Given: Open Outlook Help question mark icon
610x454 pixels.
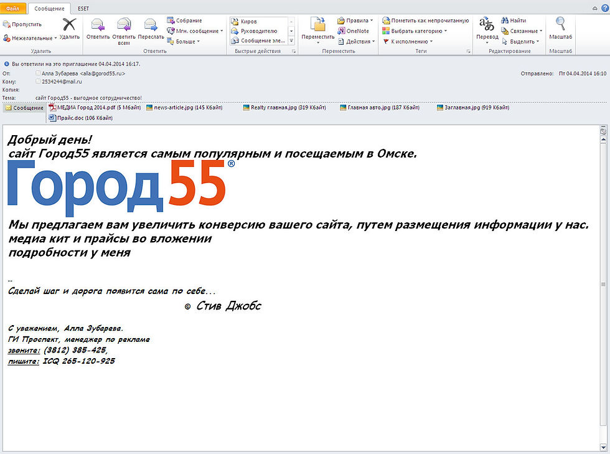Looking at the screenshot, I should pos(605,8).
